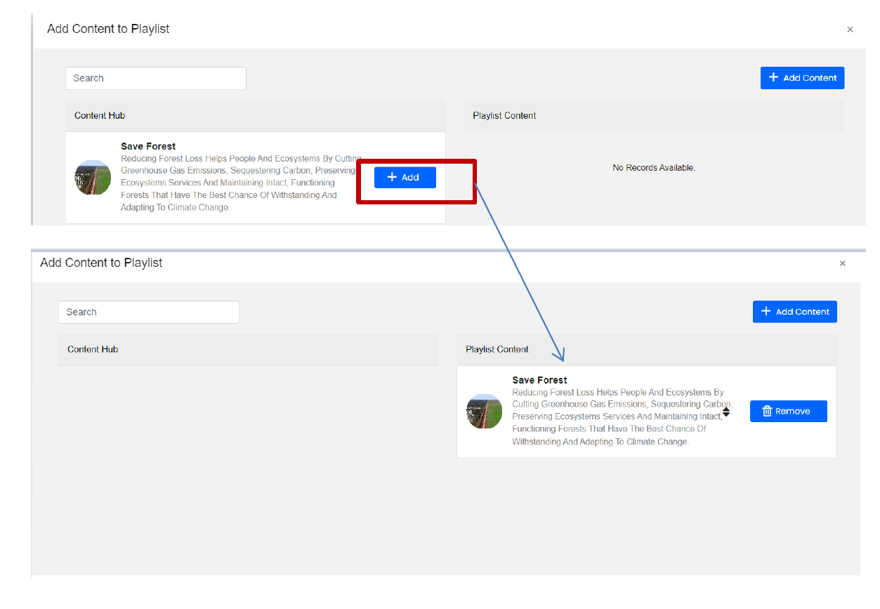
Task: Focus the Search field in the upper dialog
Action: [x=155, y=79]
